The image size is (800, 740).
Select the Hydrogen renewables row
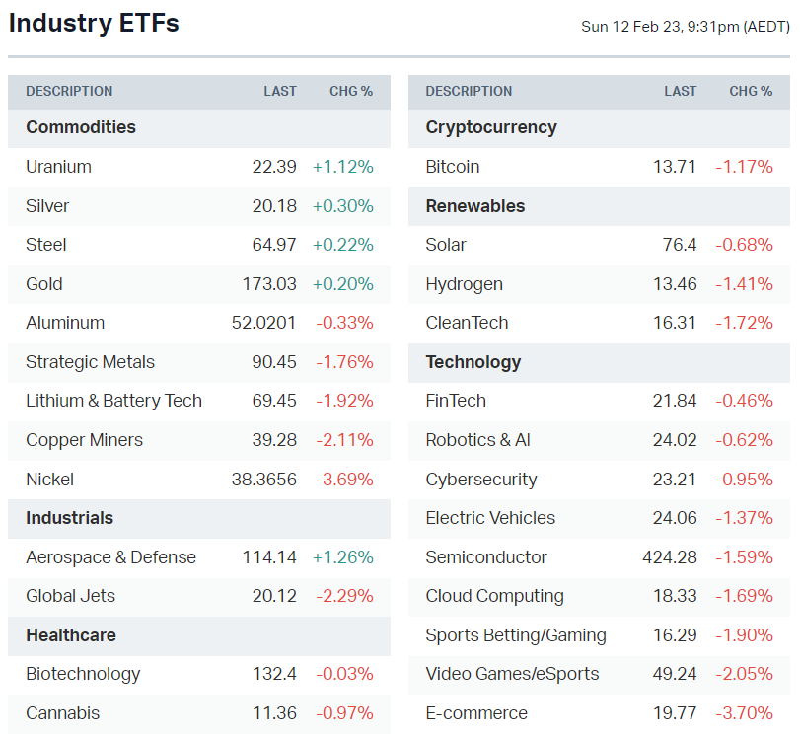pos(464,284)
